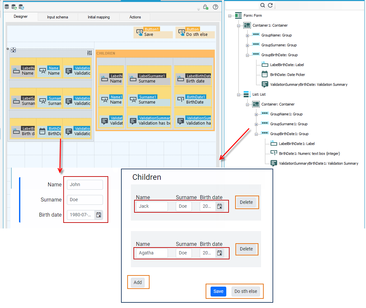Image resolution: width=366 pixels, height=308 pixels.
Task: Open help via the question mark icon
Action: point(215,7)
